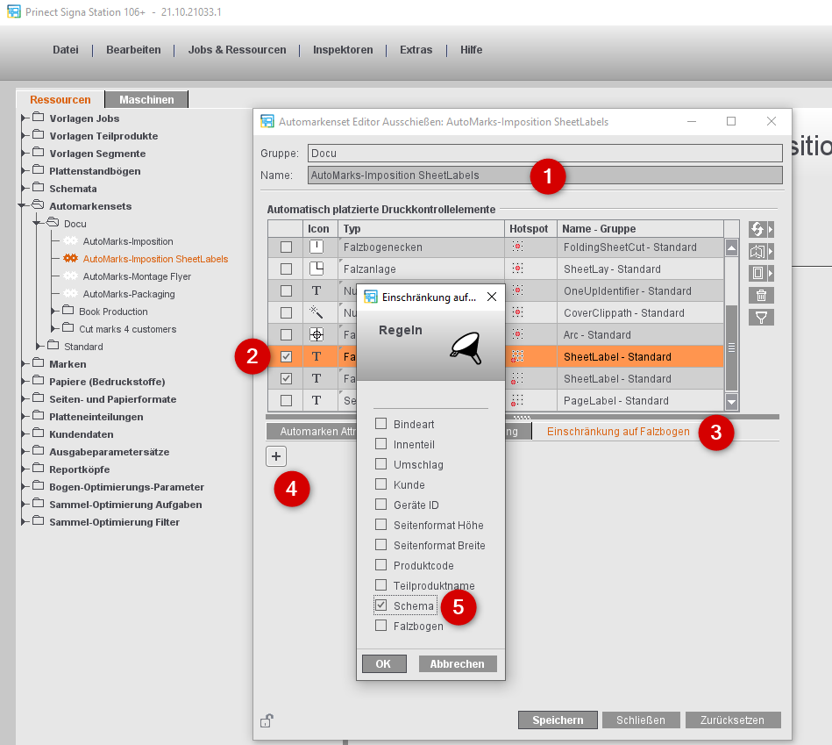This screenshot has height=745, width=832.
Task: Click the funnel filter icon below the trash
Action: pyautogui.click(x=761, y=318)
